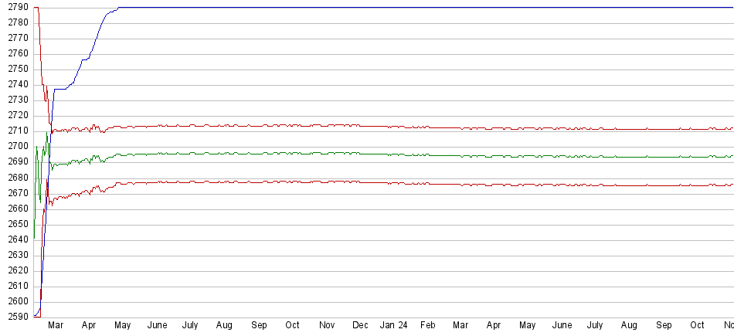The width and height of the screenshot is (734, 336).
Task: Click the 2730 tick label
Action: click(x=15, y=100)
